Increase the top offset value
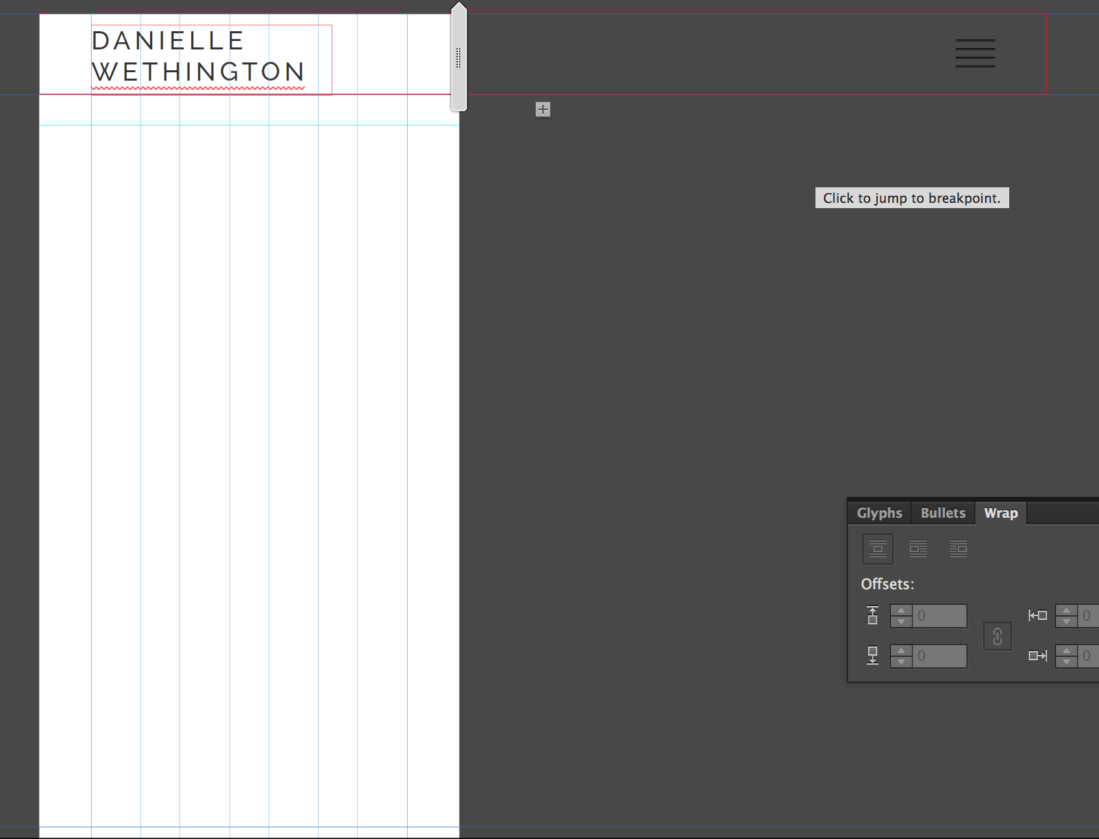This screenshot has height=839, width=1099. (x=901, y=611)
